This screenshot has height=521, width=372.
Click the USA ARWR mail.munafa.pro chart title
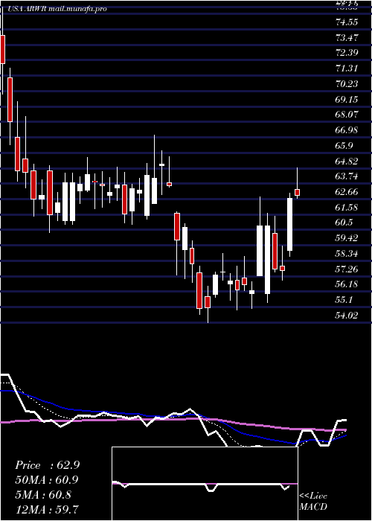click(57, 9)
